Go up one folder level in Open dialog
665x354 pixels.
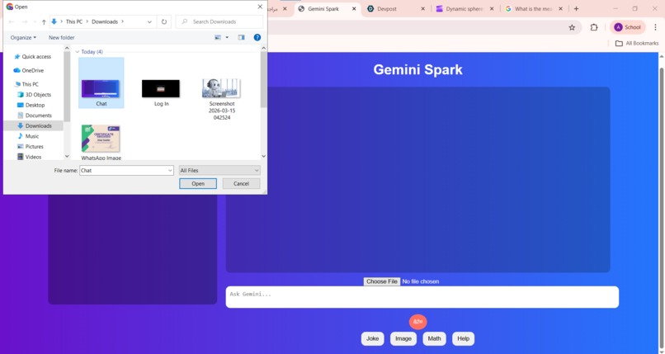tap(44, 21)
